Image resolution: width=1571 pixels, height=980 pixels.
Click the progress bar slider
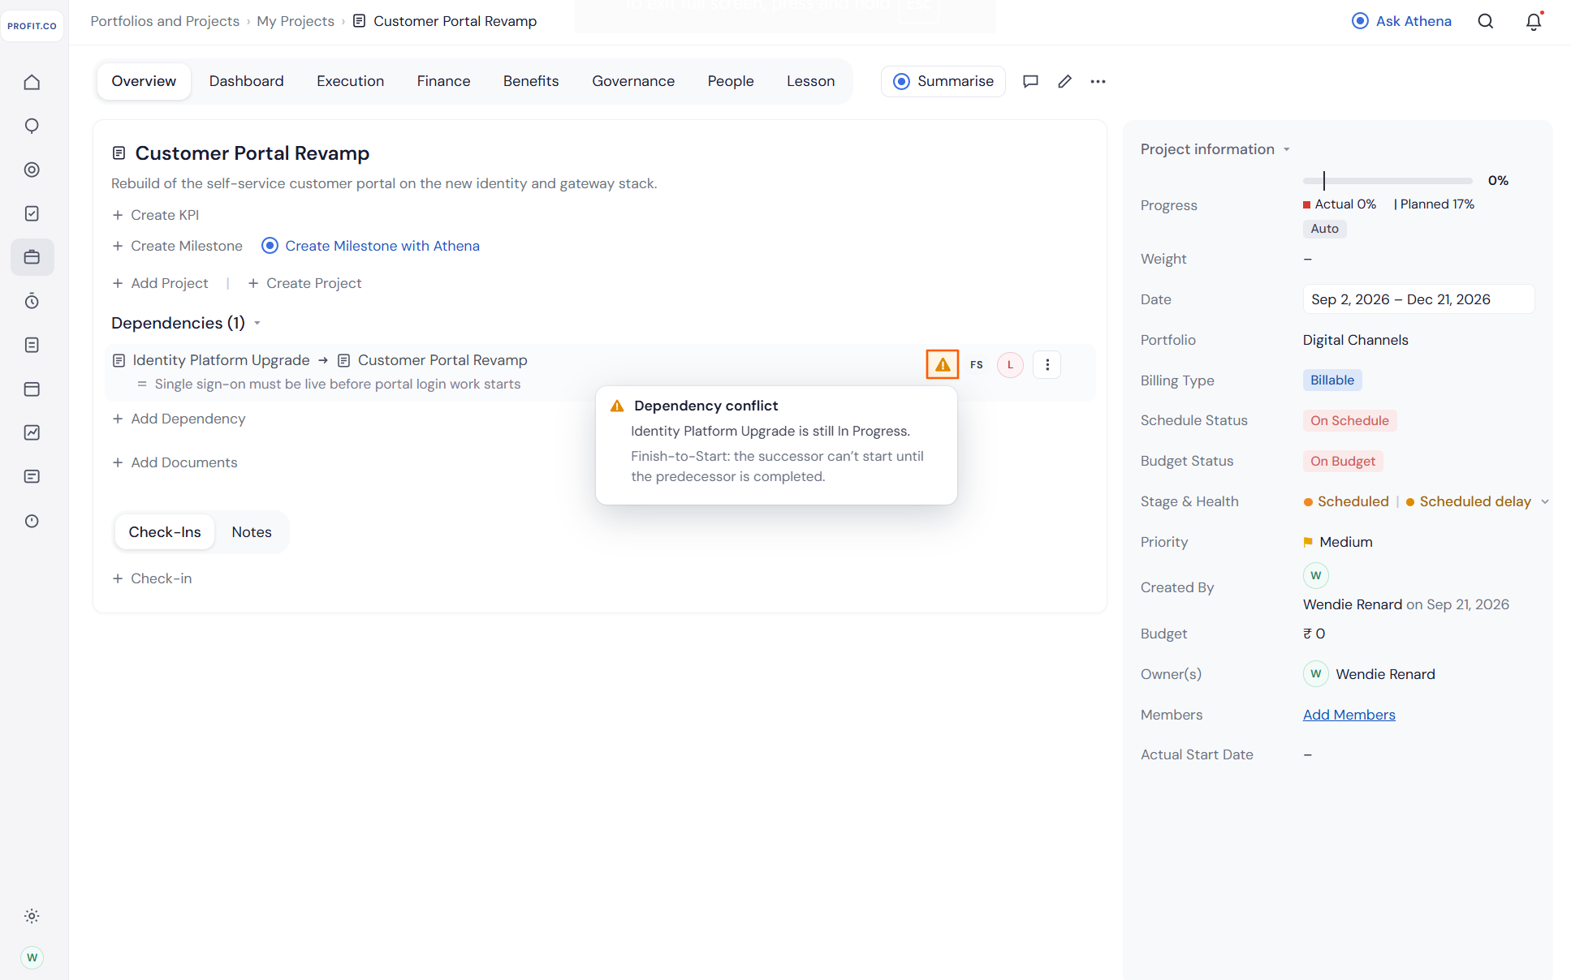click(x=1388, y=180)
